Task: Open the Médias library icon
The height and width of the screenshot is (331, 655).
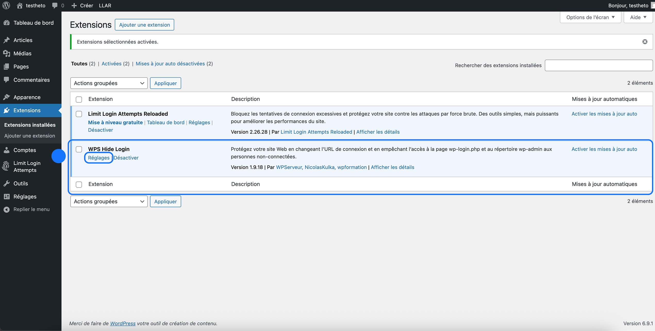Action: tap(7, 53)
